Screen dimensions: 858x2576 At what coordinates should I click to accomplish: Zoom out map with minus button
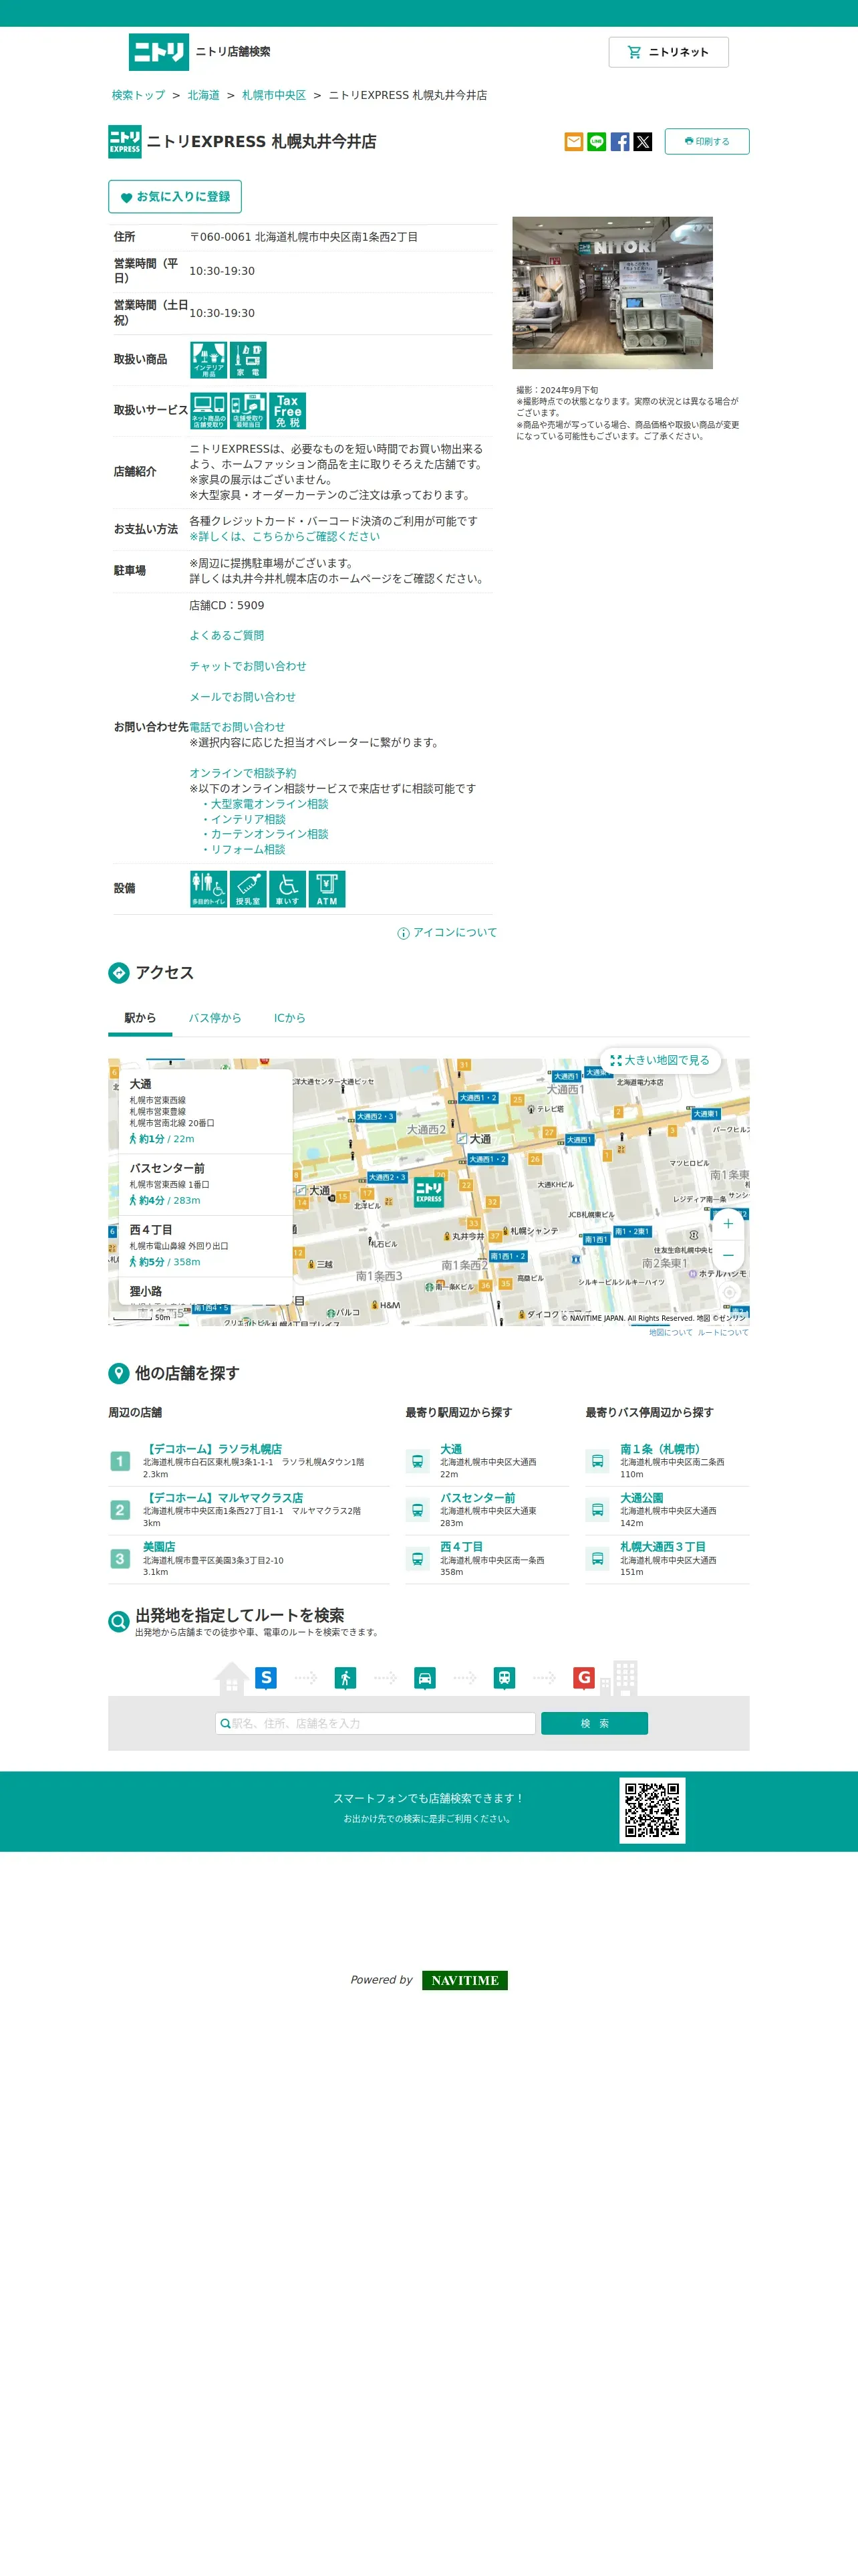tap(728, 1255)
